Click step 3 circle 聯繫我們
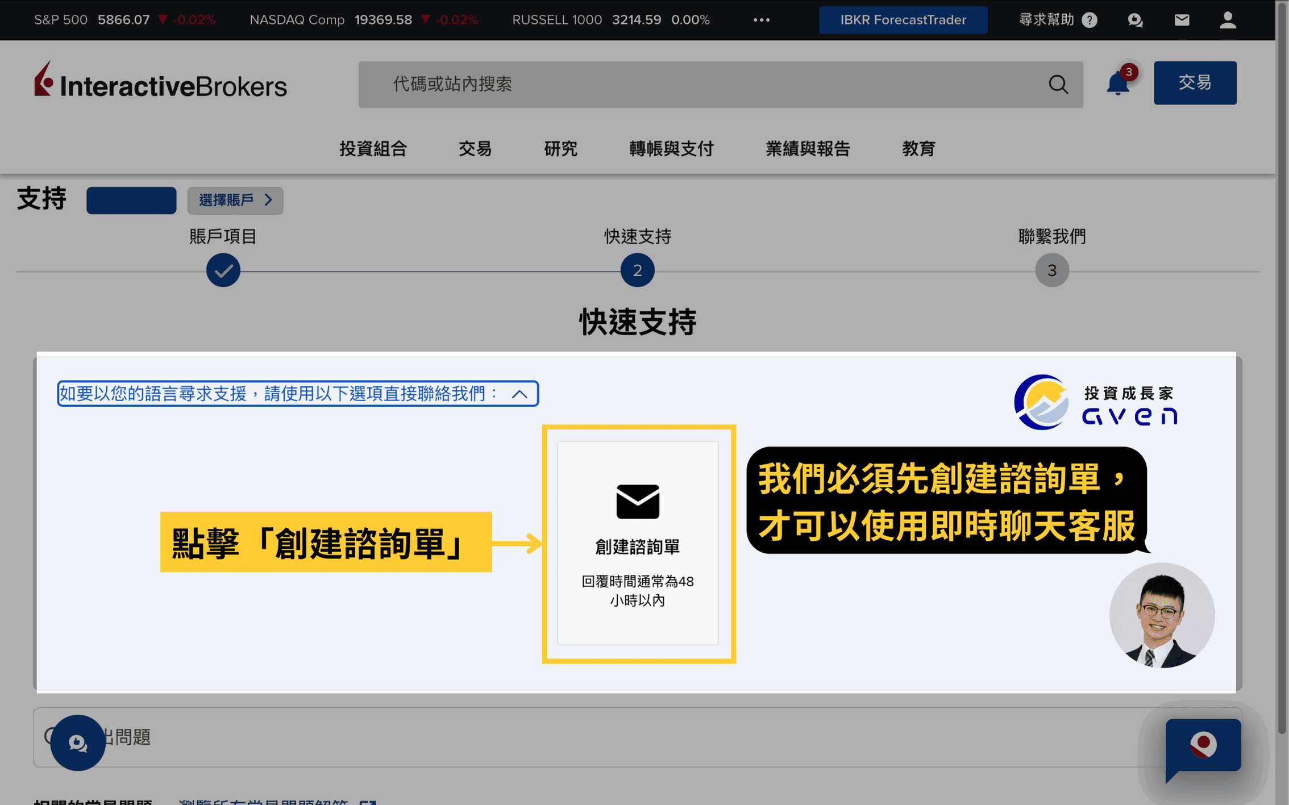This screenshot has height=805, width=1289. pos(1051,270)
